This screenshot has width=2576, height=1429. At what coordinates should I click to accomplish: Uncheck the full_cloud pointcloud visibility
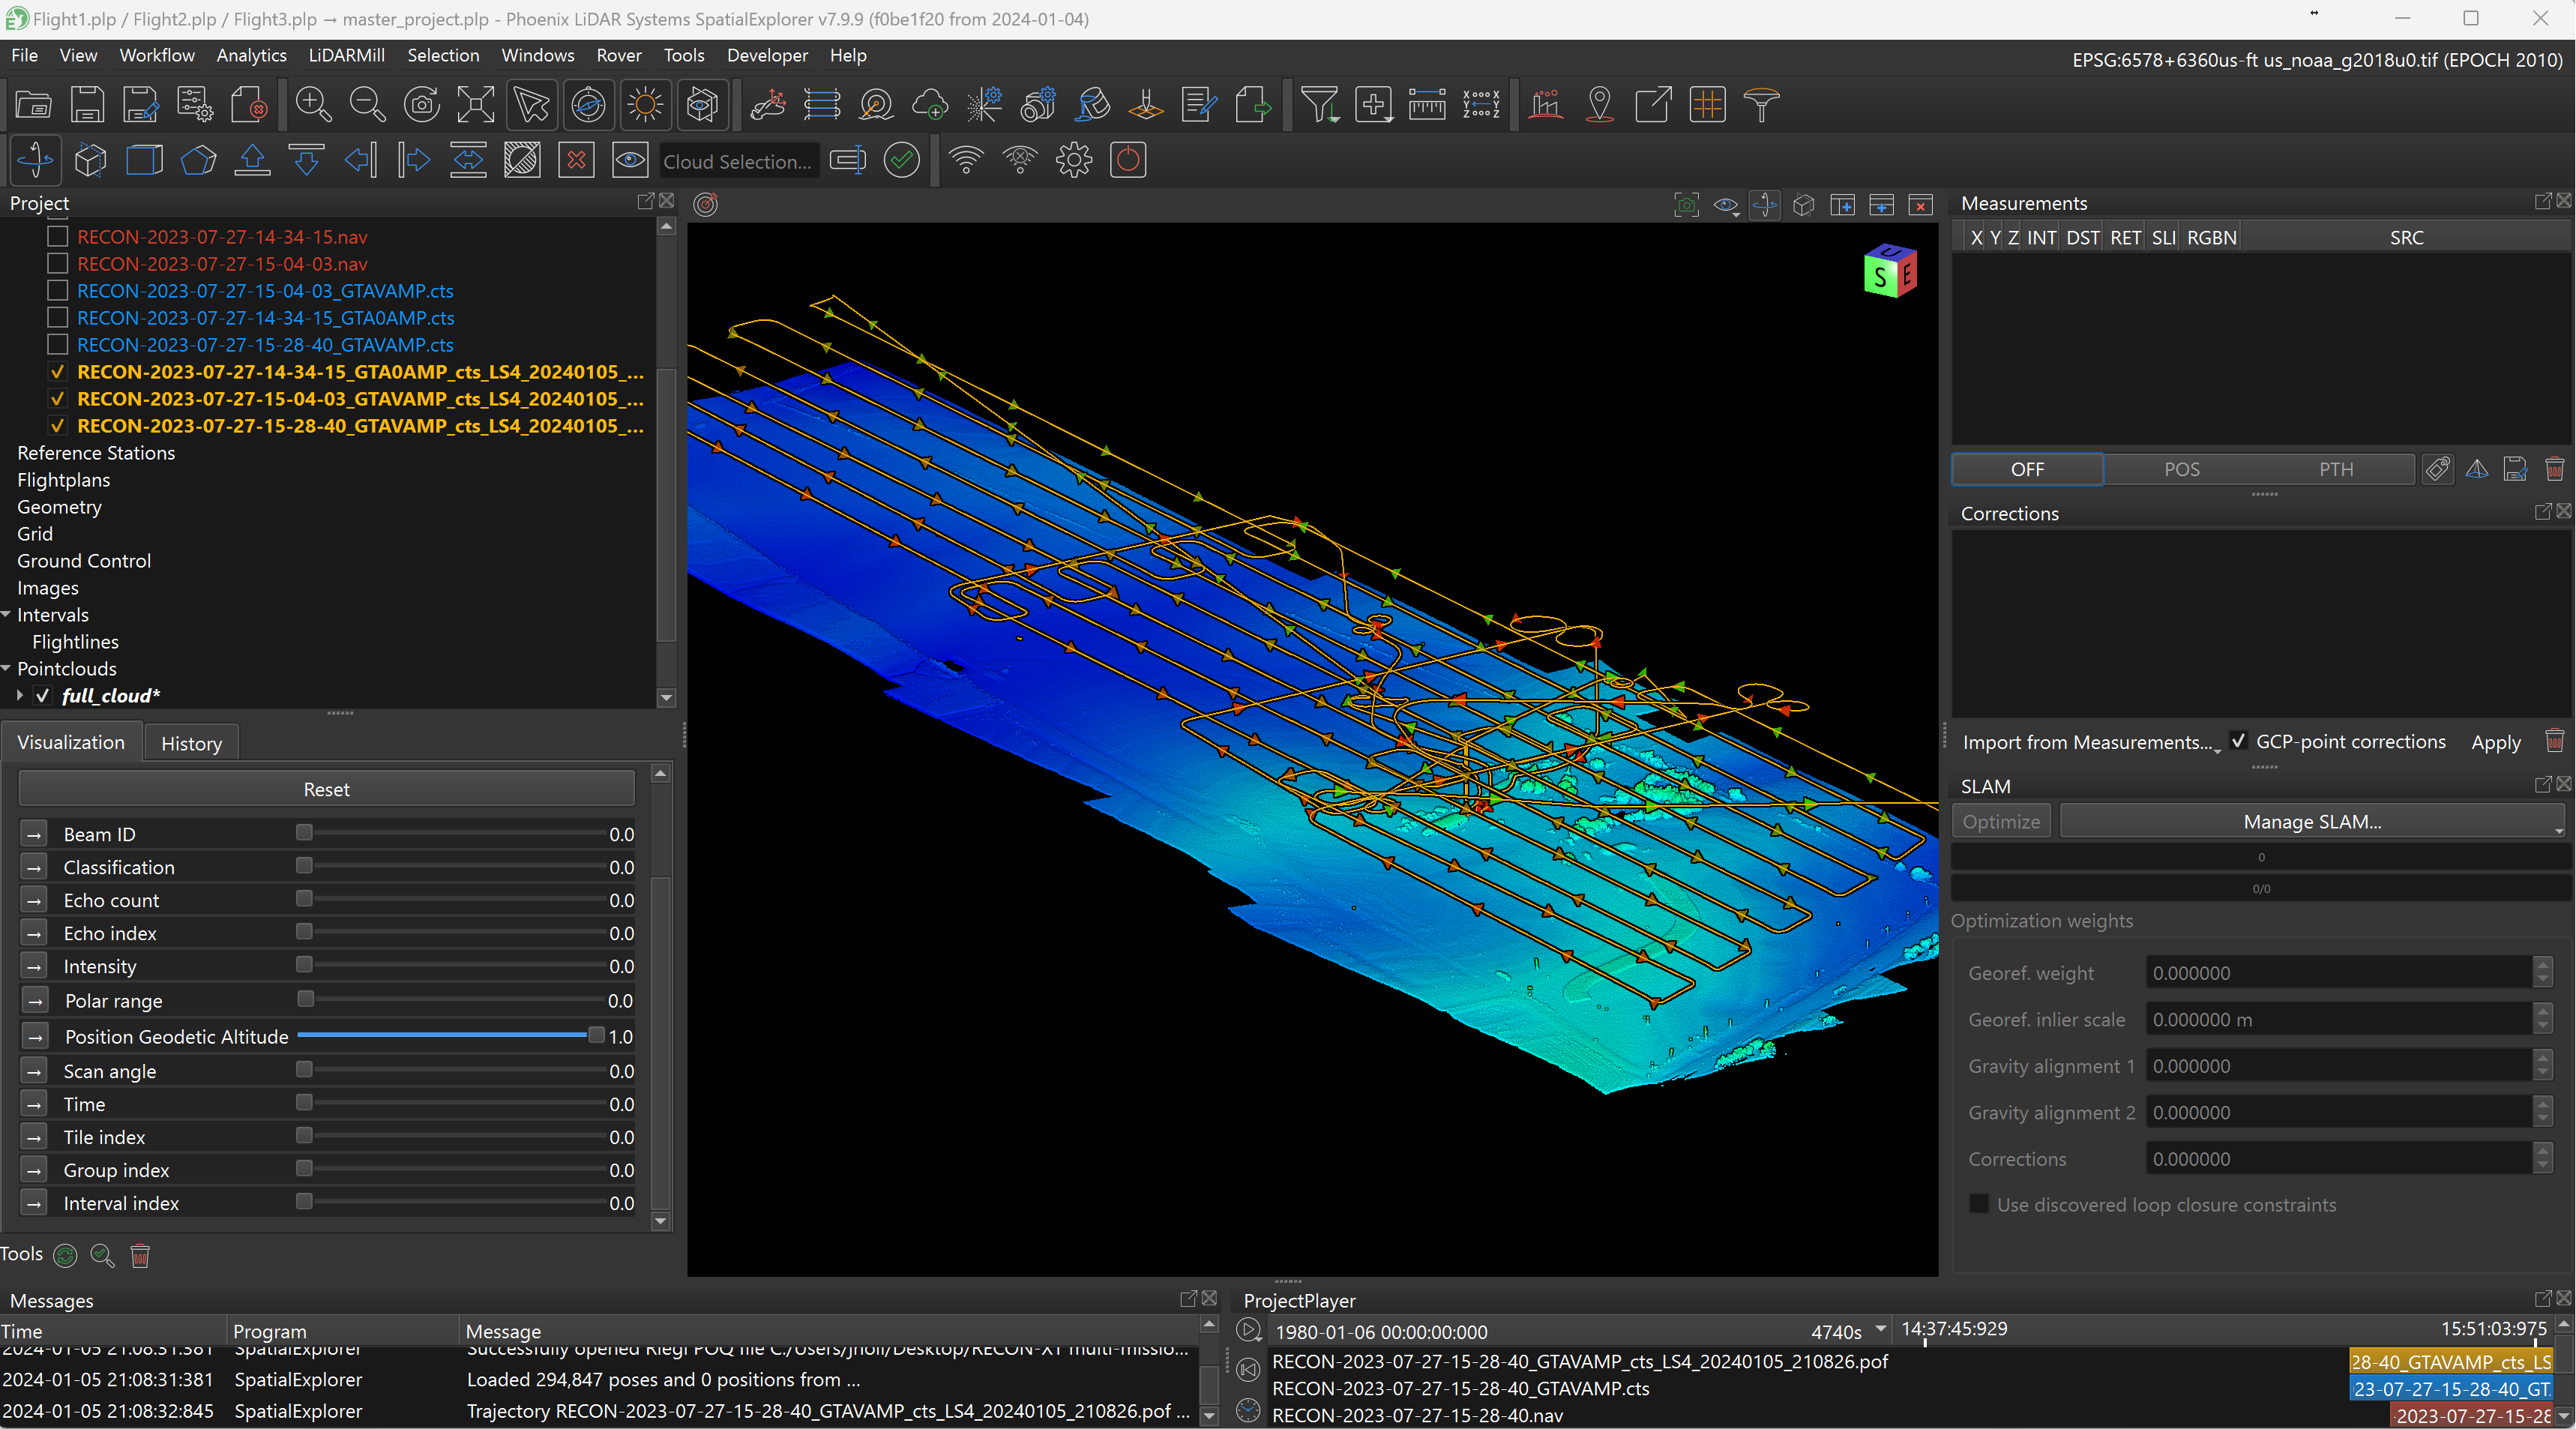[x=43, y=696]
